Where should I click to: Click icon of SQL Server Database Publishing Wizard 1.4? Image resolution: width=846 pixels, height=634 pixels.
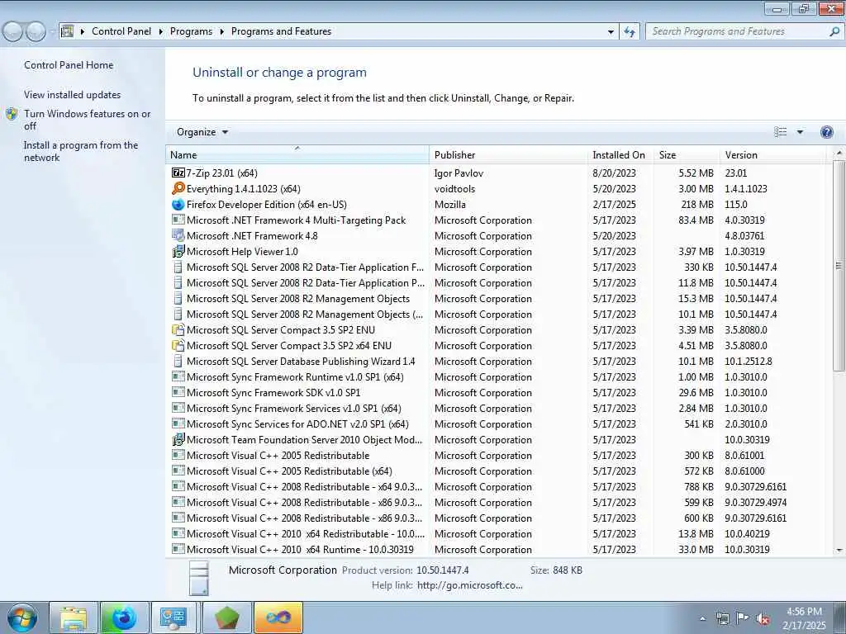coord(178,362)
